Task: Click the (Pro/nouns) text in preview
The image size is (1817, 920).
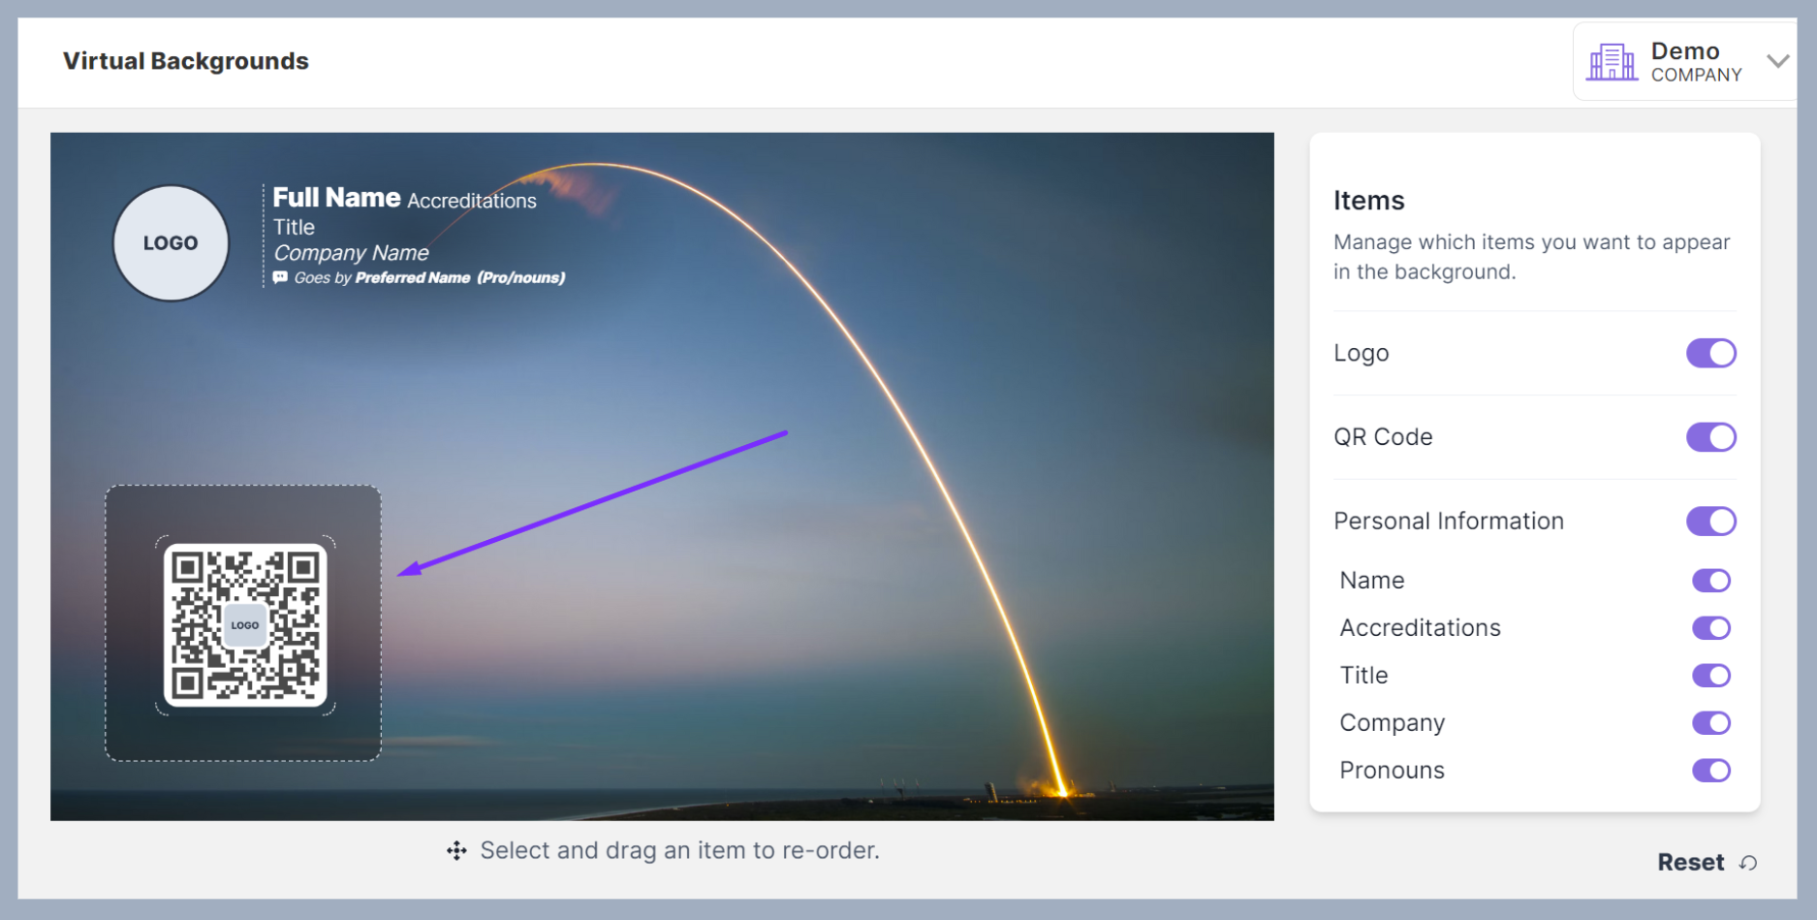Action: (521, 278)
